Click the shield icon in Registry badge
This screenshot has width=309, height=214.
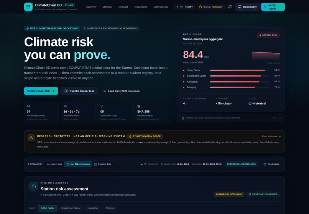201,7
